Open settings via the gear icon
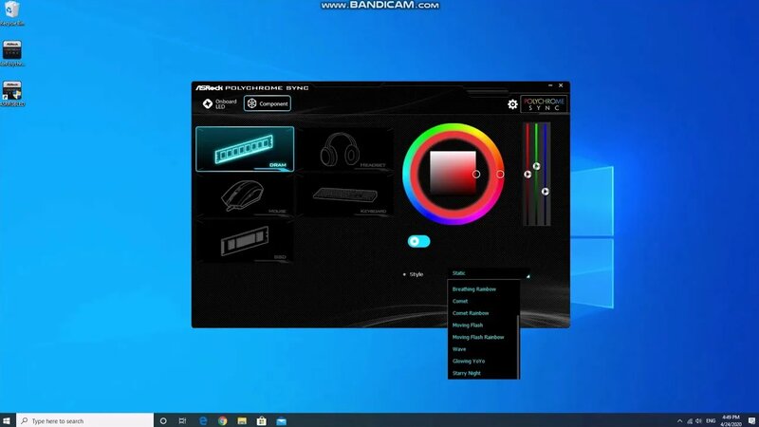The image size is (759, 427). click(512, 104)
